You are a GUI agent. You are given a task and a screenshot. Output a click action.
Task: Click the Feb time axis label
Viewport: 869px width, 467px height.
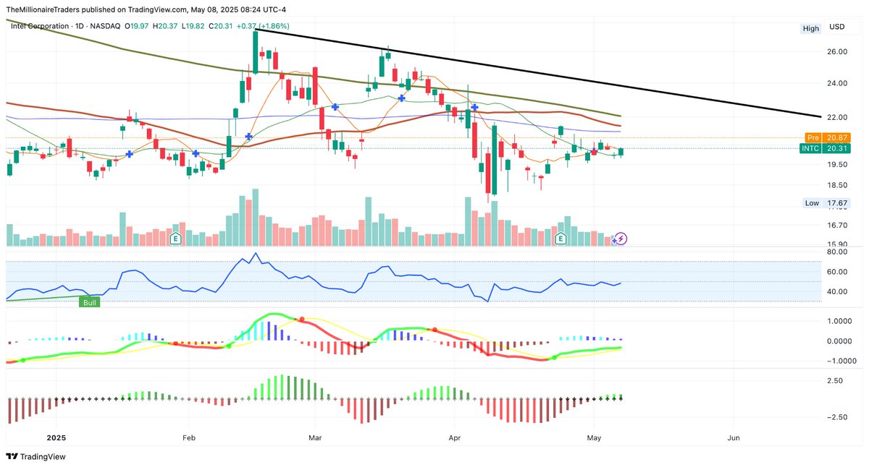click(x=189, y=438)
